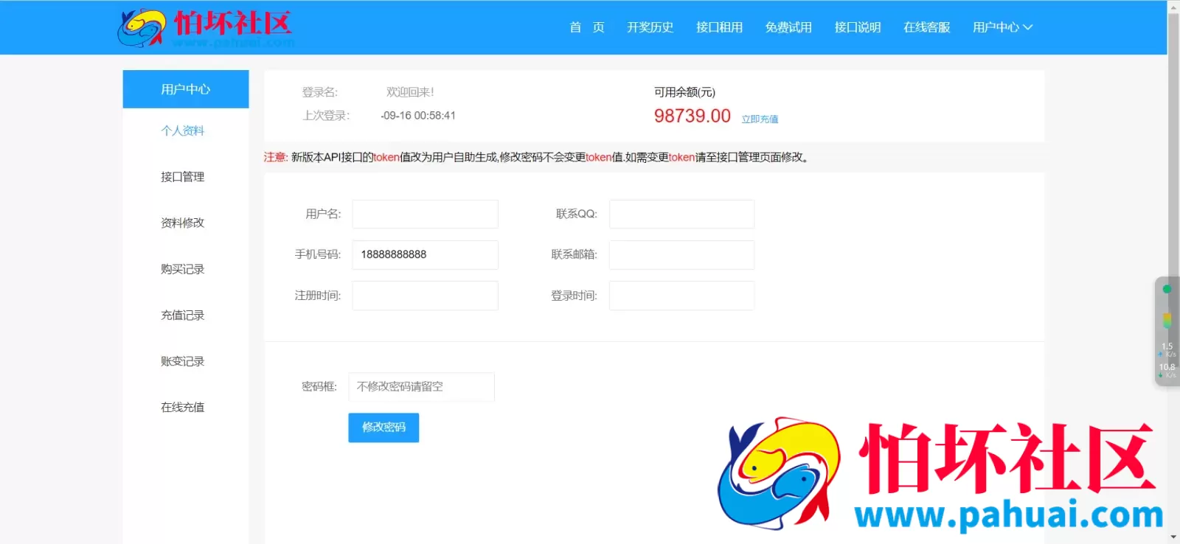Viewport: 1180px width, 544px height.
Task: Select the 用户中心 sidebar header
Action: pyautogui.click(x=186, y=89)
